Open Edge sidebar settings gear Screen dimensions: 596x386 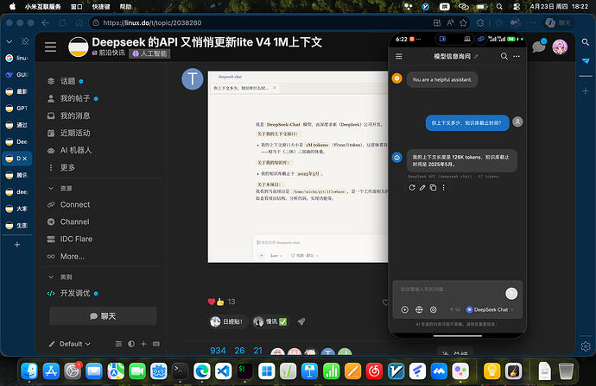586,346
